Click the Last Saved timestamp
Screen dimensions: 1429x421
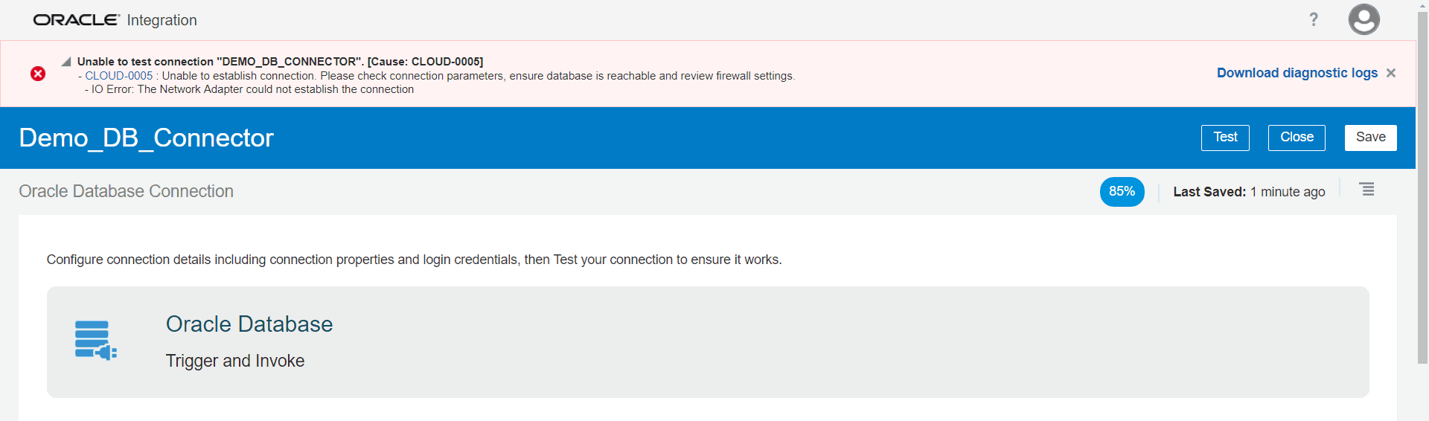click(1249, 192)
